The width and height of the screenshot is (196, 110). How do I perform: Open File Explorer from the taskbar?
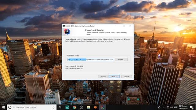pos(89,107)
